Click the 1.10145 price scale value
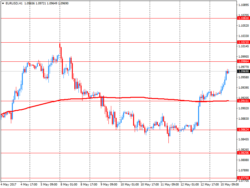Viewport: 250px width, 188px height. point(244,46)
